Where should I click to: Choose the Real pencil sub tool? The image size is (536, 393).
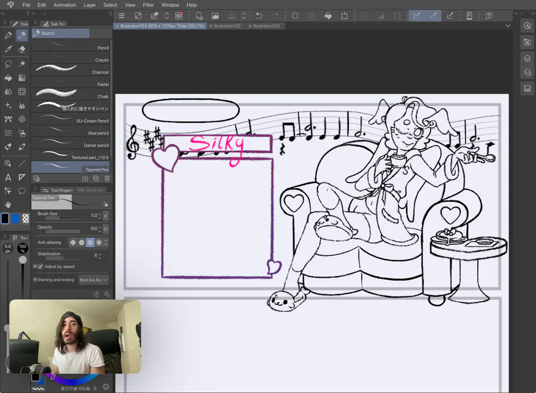(x=70, y=130)
